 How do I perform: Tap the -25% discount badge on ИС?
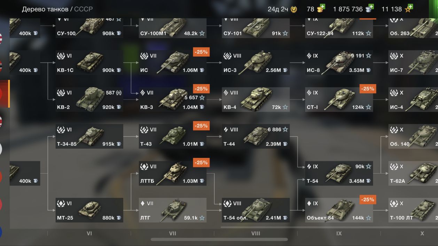click(x=201, y=52)
